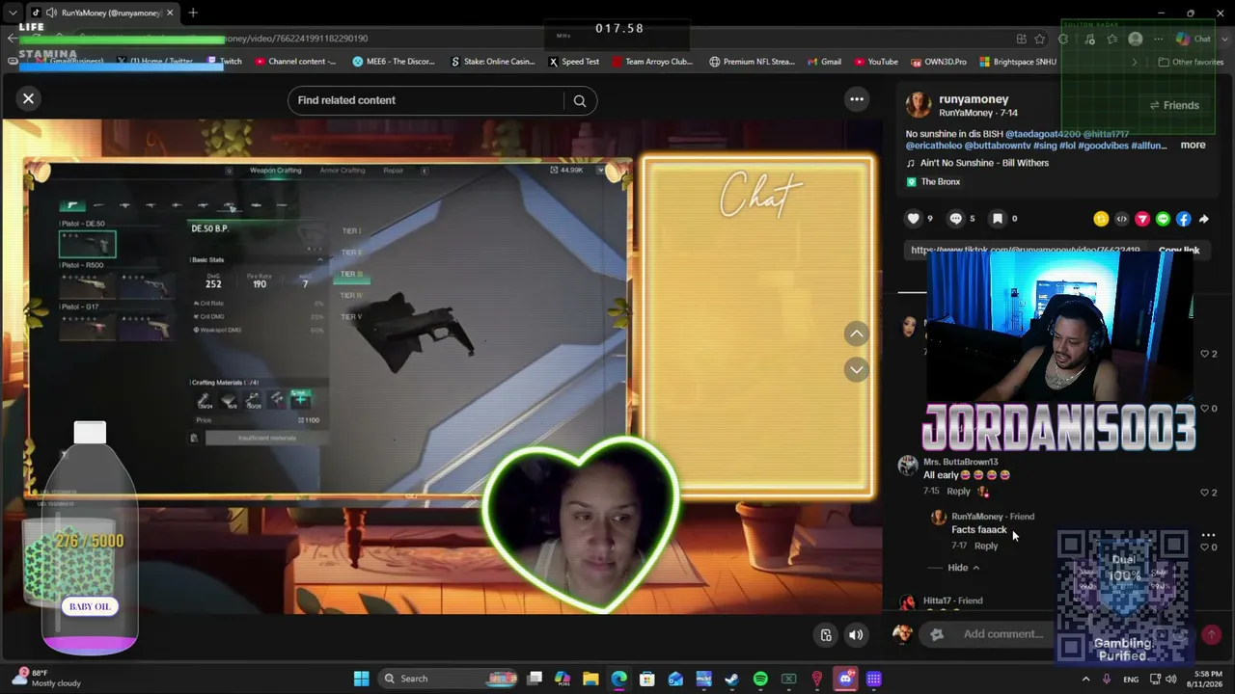Open the browser tab list dropdown

(13, 13)
